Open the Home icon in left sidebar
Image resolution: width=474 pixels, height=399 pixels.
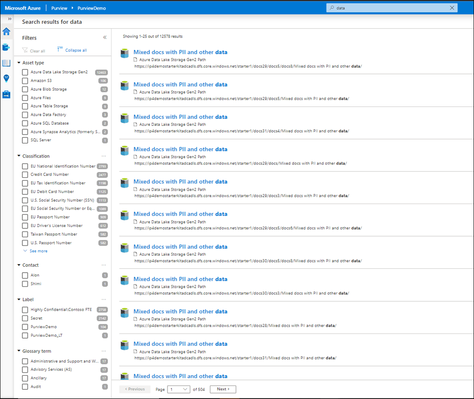coord(6,32)
